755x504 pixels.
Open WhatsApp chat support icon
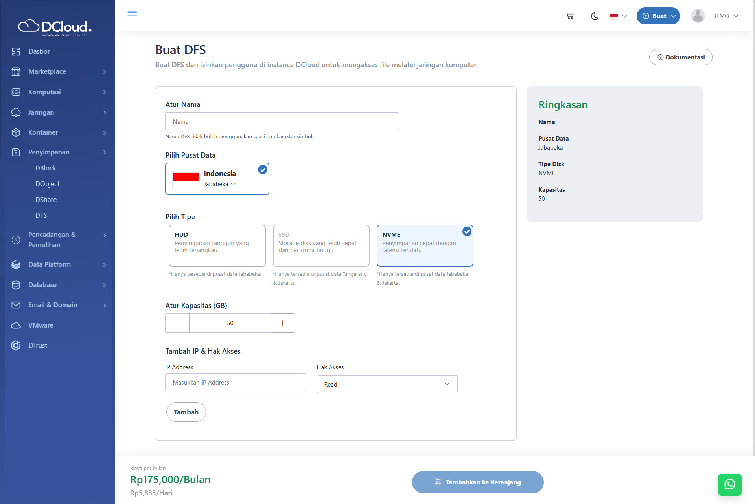729,484
